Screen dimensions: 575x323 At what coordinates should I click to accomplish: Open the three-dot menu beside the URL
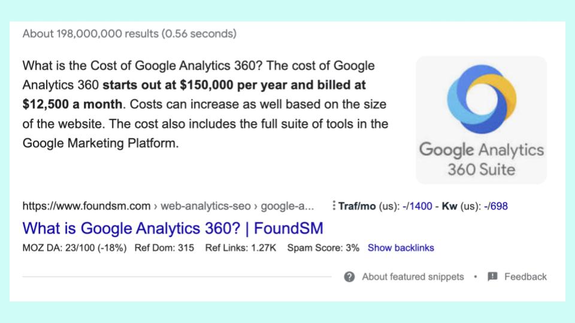(x=334, y=205)
